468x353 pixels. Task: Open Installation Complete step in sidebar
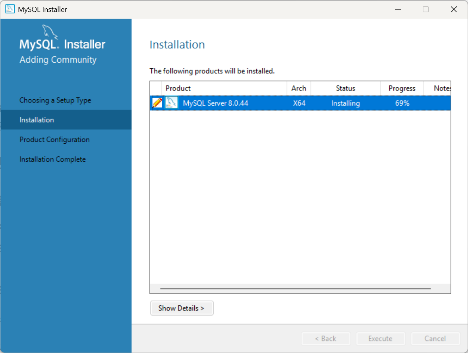[x=52, y=159]
